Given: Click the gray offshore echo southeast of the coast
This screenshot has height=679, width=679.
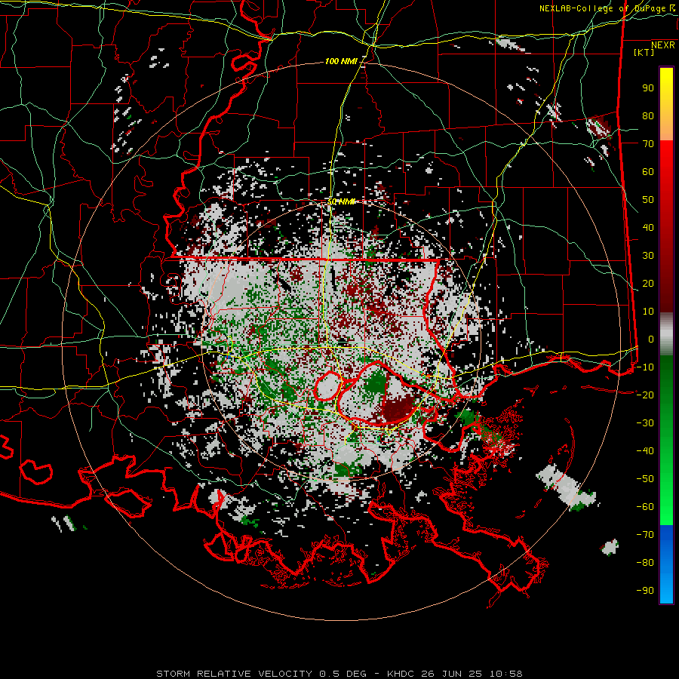Looking at the screenshot, I should 567,488.
